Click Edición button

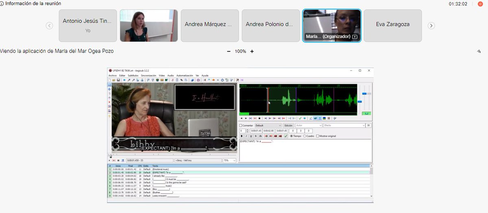point(288,126)
